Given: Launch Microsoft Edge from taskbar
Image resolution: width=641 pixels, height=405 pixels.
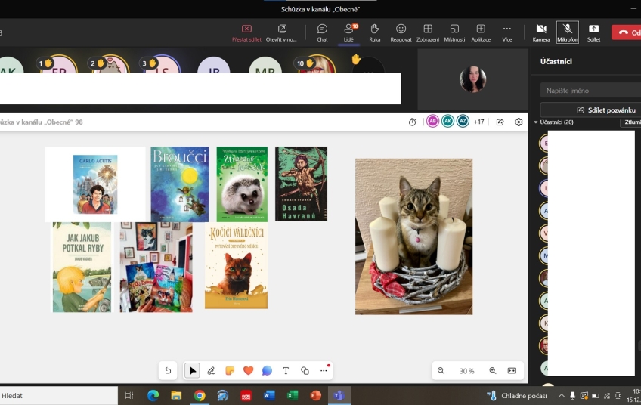Looking at the screenshot, I should click(153, 396).
